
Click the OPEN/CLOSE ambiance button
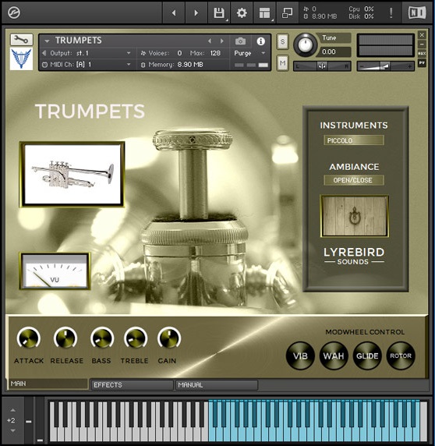click(x=354, y=180)
